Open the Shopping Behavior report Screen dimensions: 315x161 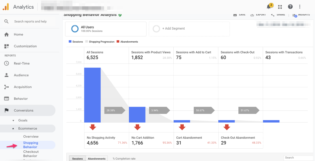pyautogui.click(x=30, y=145)
